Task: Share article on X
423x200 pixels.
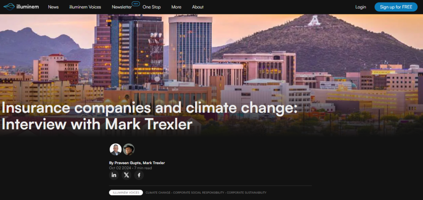Action: [127, 175]
